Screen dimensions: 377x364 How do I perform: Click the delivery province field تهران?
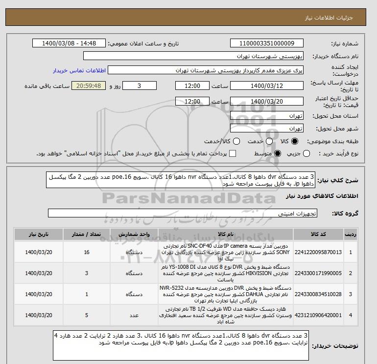[x=267, y=116]
